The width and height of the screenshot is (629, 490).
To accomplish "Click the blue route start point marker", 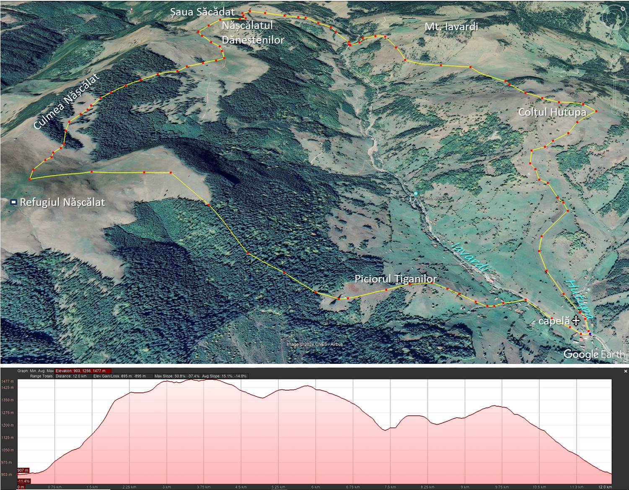I will pos(590,333).
